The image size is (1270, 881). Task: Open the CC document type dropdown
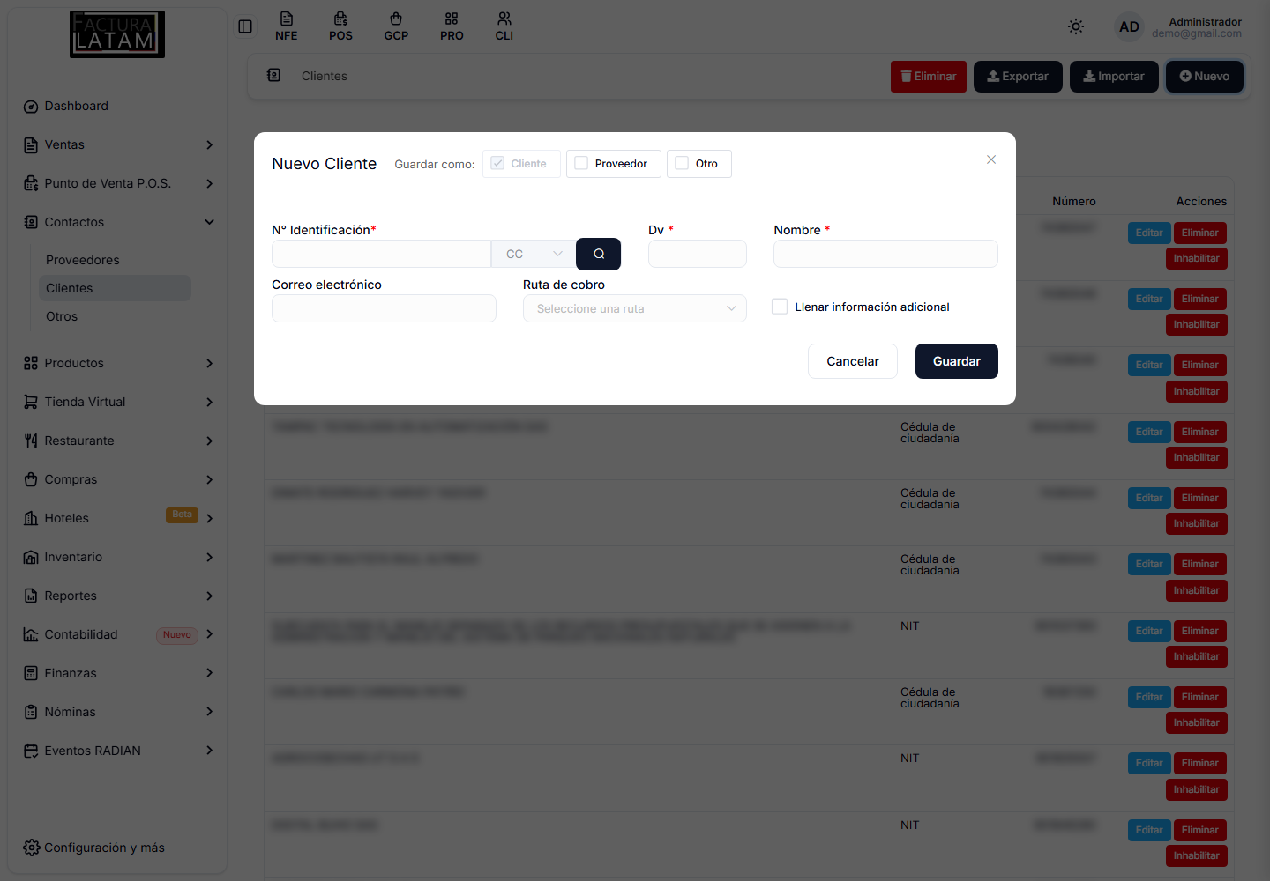point(534,254)
